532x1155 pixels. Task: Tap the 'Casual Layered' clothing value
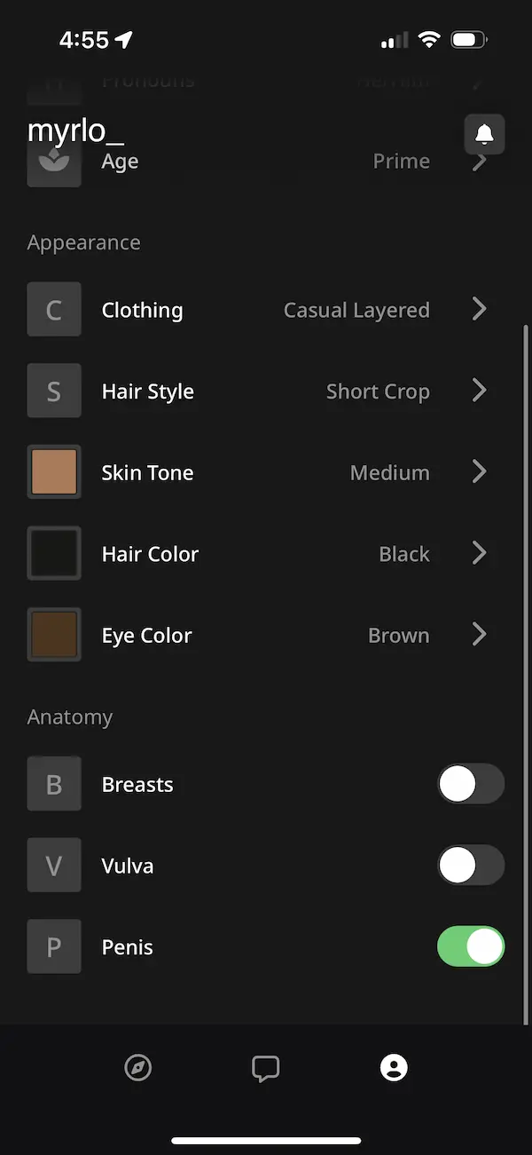(356, 310)
